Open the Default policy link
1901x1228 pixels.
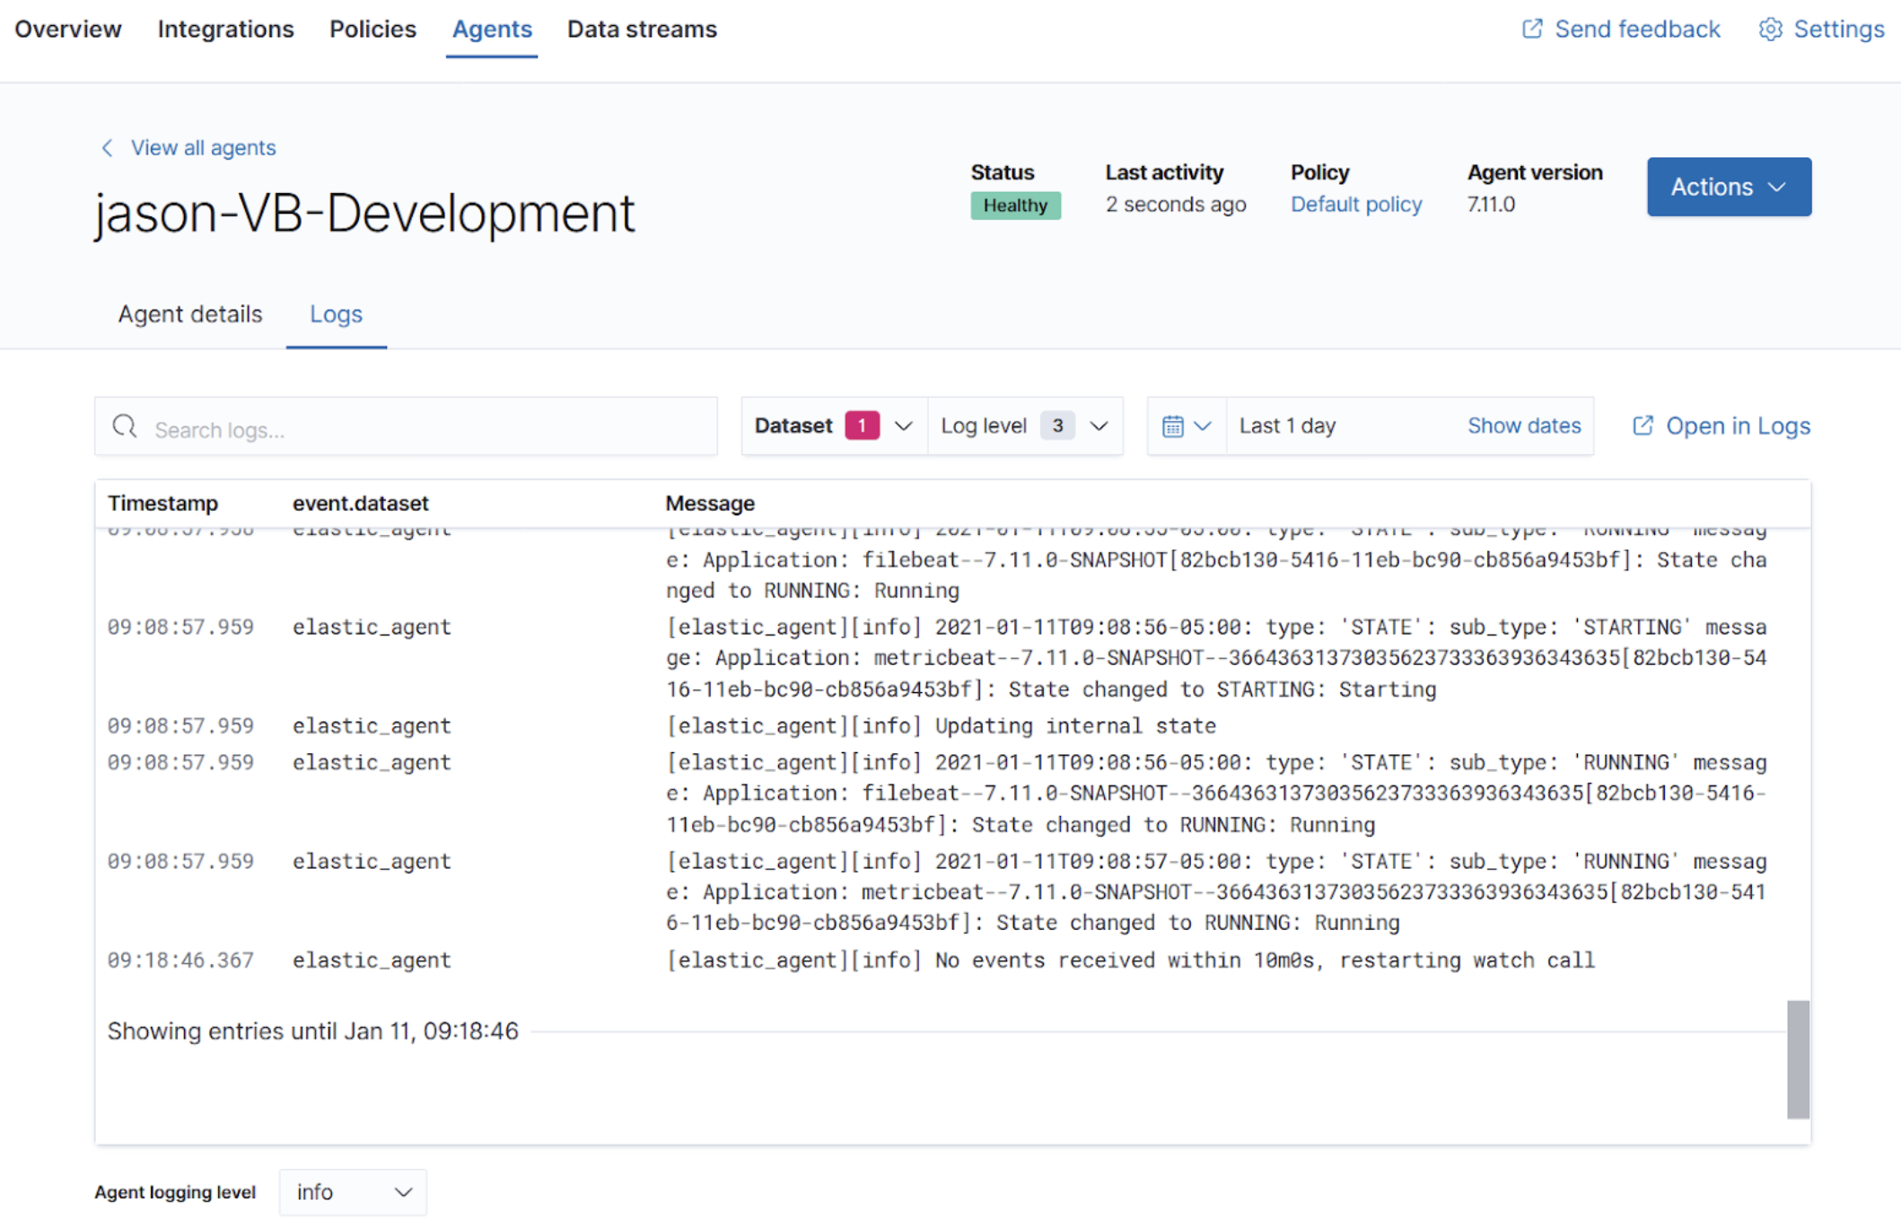[1355, 204]
